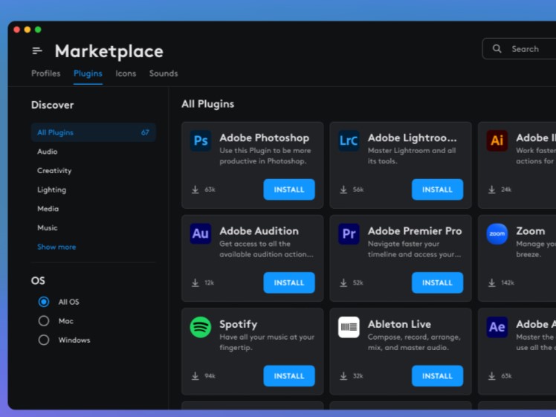Viewport: 556px width, 417px height.
Task: Install the Adobe Photoshop plugin
Action: click(x=289, y=190)
